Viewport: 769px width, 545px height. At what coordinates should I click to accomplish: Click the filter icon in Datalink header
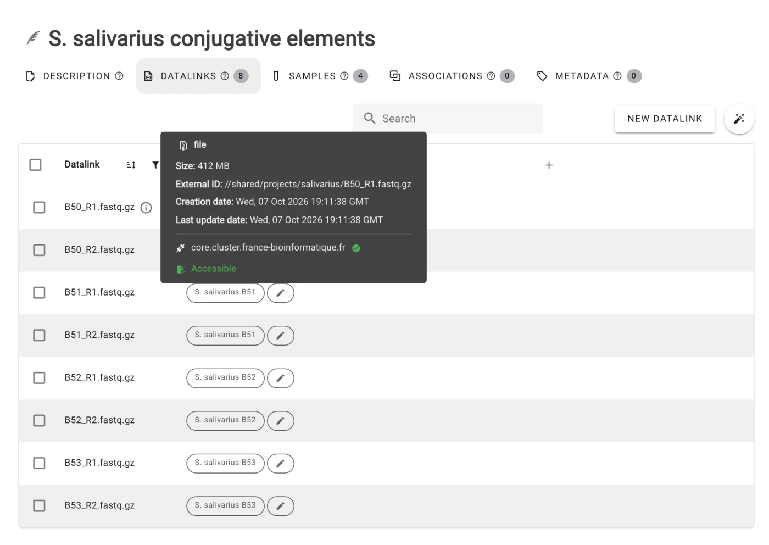pos(155,165)
